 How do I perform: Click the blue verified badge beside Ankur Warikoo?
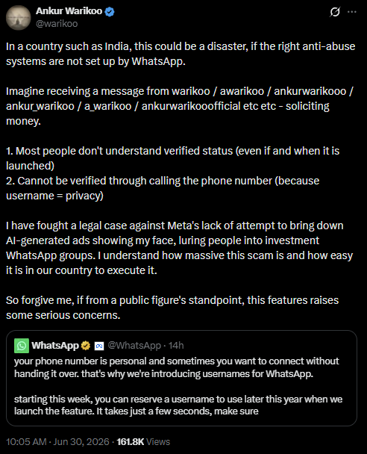[x=110, y=12]
